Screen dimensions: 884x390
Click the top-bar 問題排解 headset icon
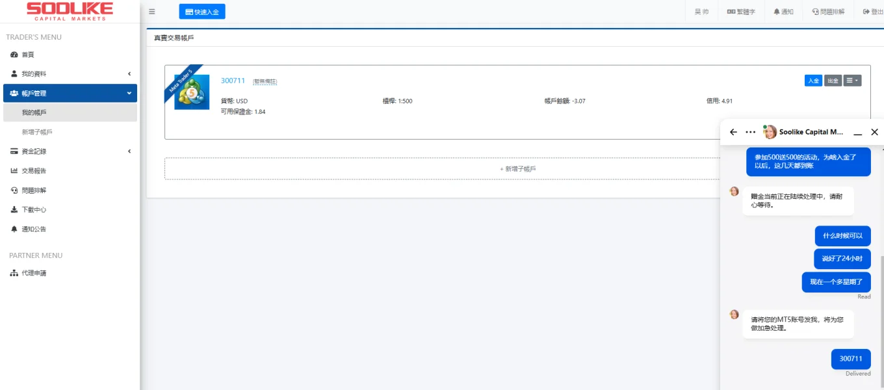click(815, 12)
